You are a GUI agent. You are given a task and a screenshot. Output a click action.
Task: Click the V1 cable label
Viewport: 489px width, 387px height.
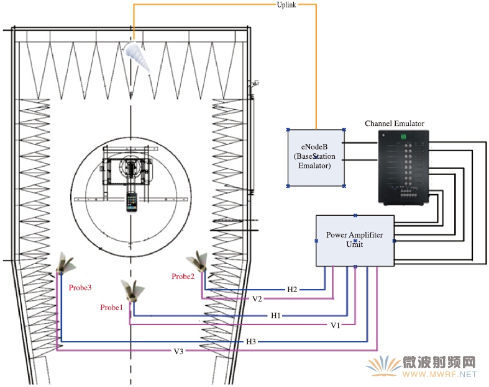click(336, 326)
